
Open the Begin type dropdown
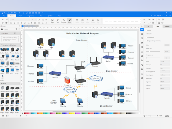165,78
